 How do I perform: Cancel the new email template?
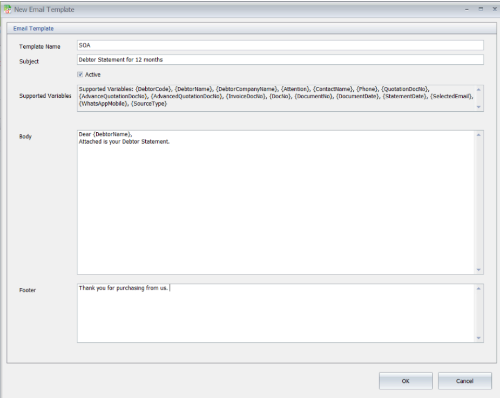pos(464,381)
